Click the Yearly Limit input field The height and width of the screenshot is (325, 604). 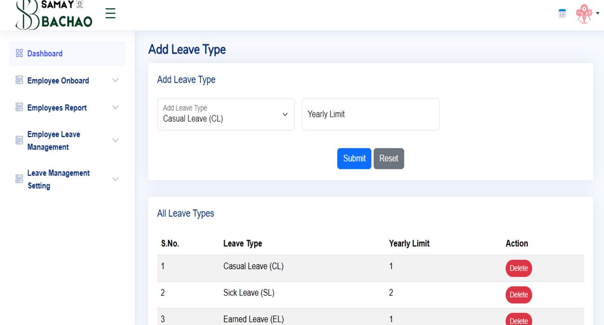point(370,114)
